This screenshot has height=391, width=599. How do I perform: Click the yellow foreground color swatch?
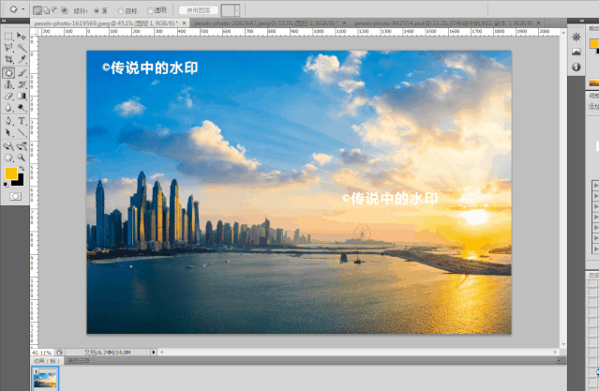click(x=10, y=173)
